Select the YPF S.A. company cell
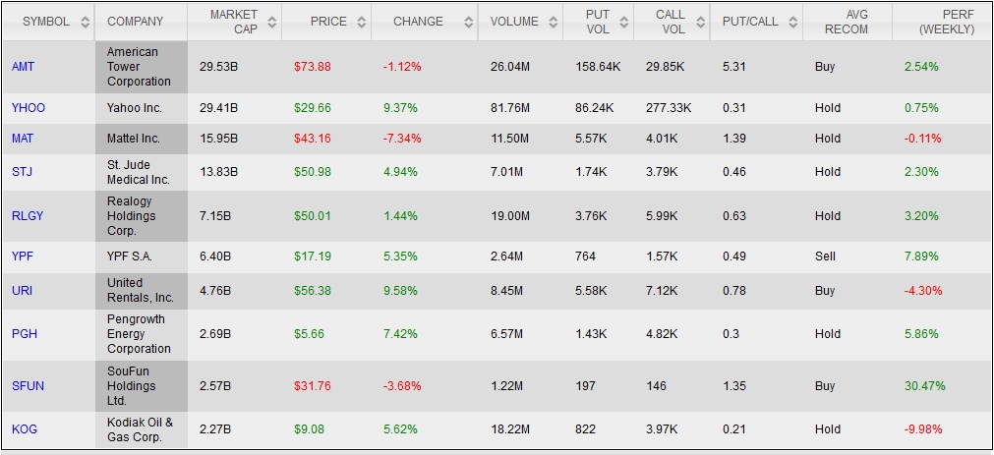Screen dimensions: 994x455 coord(142,256)
